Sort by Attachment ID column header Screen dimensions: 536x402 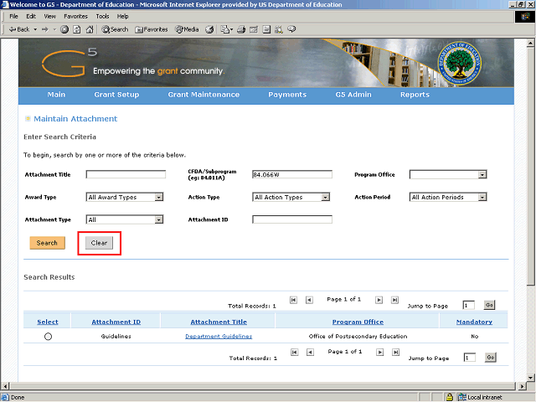[x=116, y=322]
